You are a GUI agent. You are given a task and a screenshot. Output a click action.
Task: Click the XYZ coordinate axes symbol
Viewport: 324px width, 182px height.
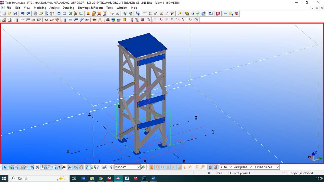(315, 156)
